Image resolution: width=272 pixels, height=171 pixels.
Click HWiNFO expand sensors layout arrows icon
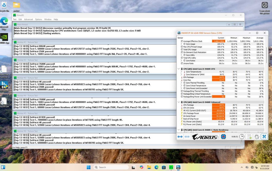[180, 137]
